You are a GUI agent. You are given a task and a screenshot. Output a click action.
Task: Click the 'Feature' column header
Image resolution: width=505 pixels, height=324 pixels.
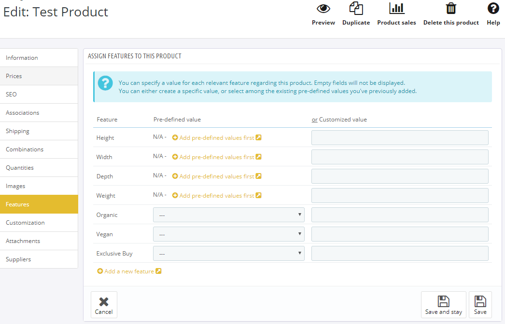tap(107, 120)
